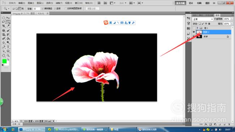Launch Mini Bridge from application bar
235x132 pixels.
click(105, 3)
